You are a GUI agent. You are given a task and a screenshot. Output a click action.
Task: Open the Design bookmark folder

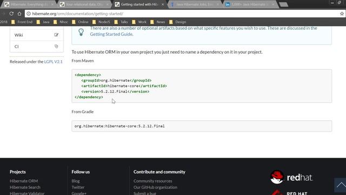pyautogui.click(x=178, y=22)
